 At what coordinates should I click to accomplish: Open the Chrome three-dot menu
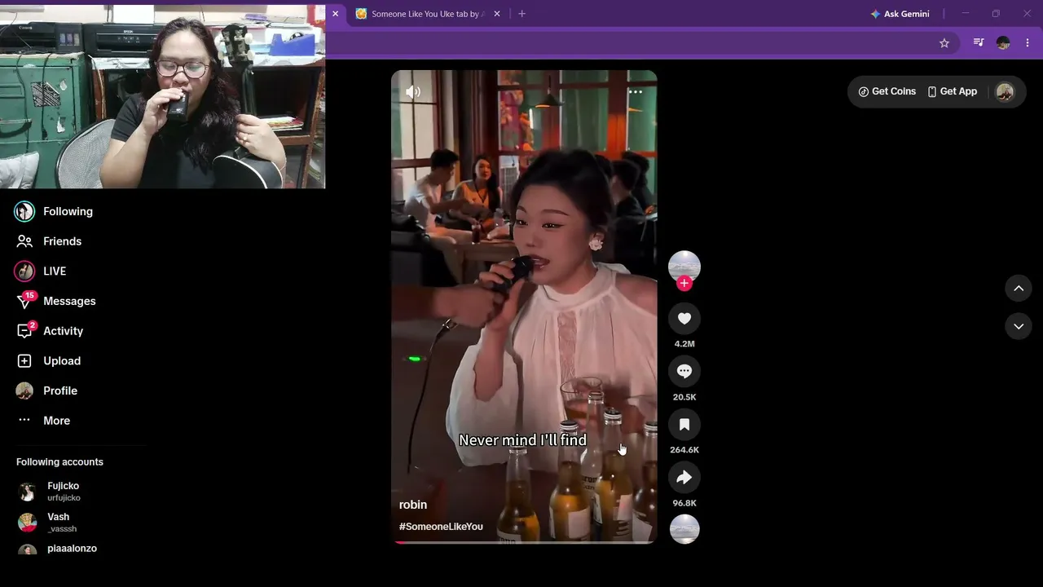point(1027,43)
